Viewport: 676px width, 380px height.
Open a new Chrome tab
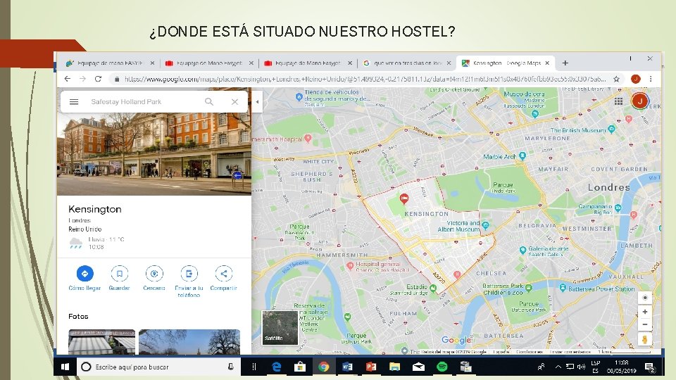point(565,63)
